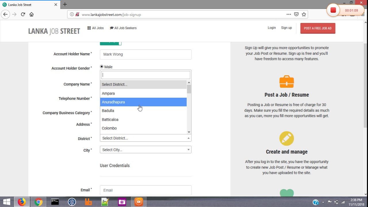368x207 pixels.
Task: Choose 'Select District...' option in list
Action: [x=143, y=85]
